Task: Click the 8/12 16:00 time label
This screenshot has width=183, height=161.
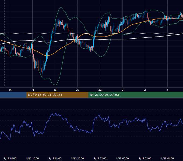Action: tap(33, 158)
